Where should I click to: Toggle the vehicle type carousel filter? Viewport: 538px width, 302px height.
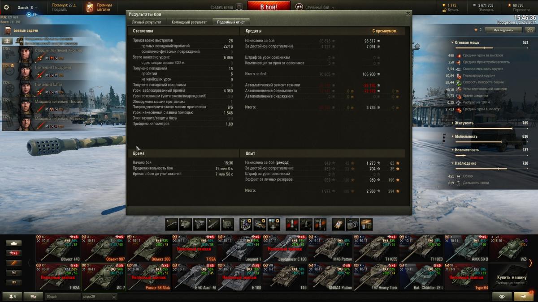[x=13, y=243]
